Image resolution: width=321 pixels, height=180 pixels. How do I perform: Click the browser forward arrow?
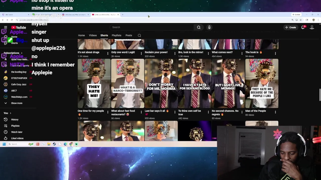coord(7,20)
